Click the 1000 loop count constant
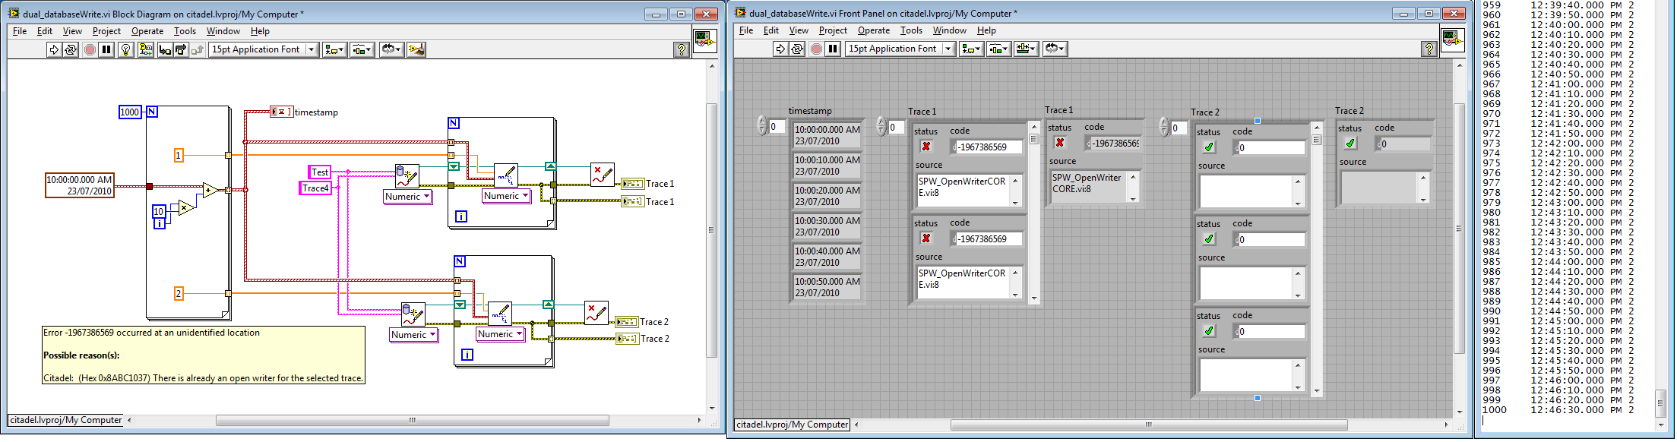The height and width of the screenshot is (442, 1677). 130,112
